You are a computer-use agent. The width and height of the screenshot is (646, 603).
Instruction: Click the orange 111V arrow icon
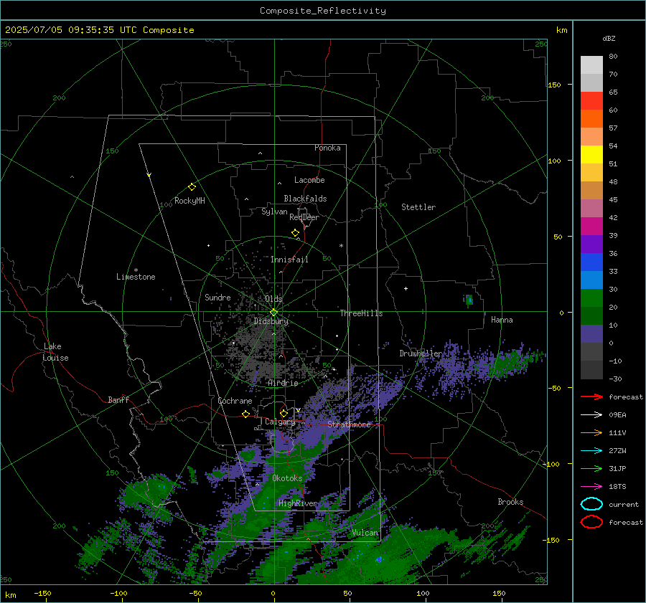click(x=591, y=432)
